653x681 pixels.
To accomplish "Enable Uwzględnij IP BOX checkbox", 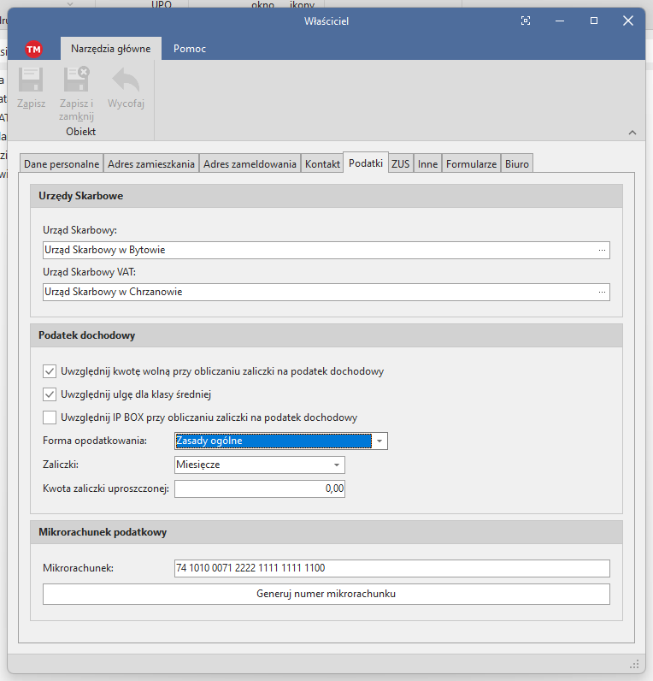I will [x=49, y=417].
